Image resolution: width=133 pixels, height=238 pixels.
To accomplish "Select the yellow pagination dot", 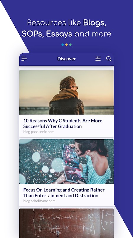I will pyautogui.click(x=66, y=45).
